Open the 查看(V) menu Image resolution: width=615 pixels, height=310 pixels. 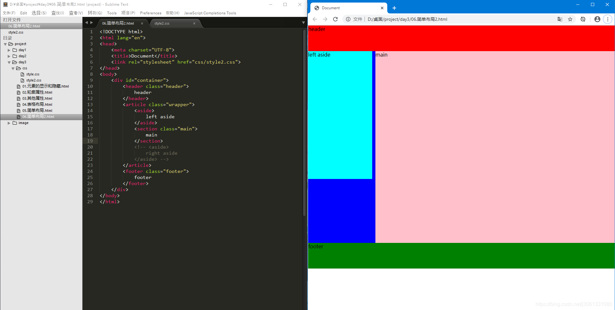tap(76, 13)
